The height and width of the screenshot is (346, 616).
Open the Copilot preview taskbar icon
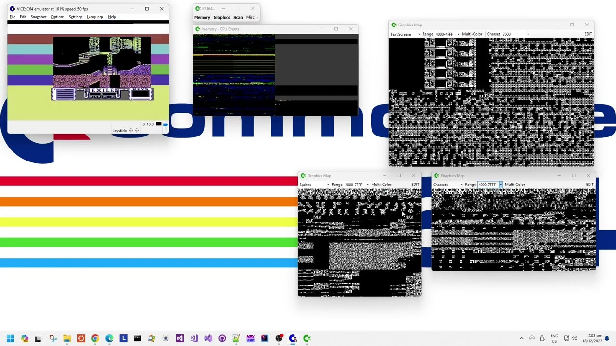click(x=25, y=338)
